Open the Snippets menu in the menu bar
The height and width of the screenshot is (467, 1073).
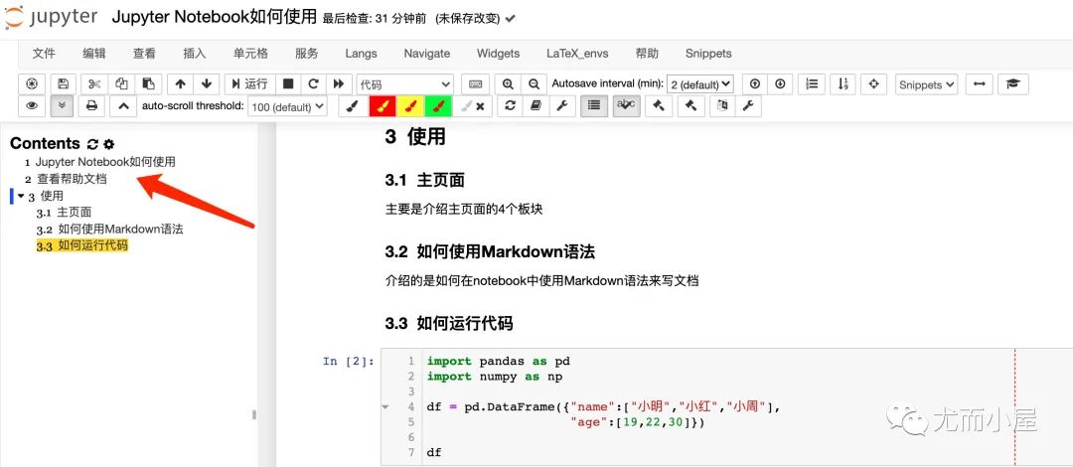[x=708, y=54]
